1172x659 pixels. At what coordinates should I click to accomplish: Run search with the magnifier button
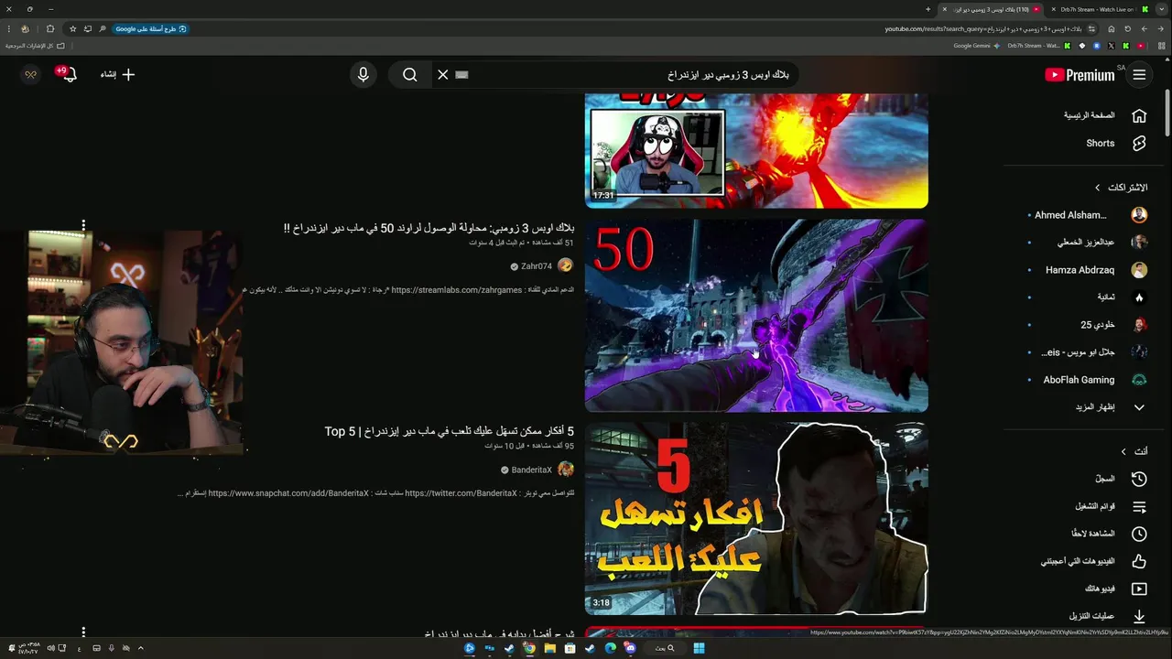point(410,75)
